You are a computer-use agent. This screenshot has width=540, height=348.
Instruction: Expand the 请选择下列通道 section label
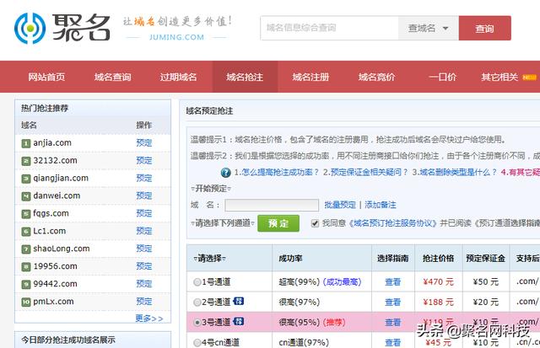pos(223,223)
